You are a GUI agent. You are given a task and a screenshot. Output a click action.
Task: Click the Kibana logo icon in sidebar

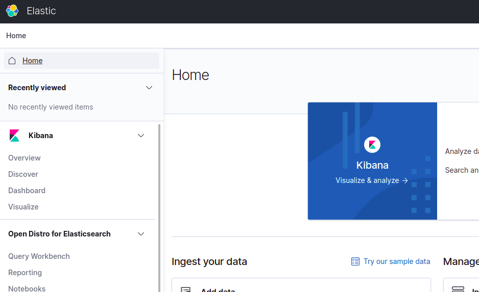(14, 136)
